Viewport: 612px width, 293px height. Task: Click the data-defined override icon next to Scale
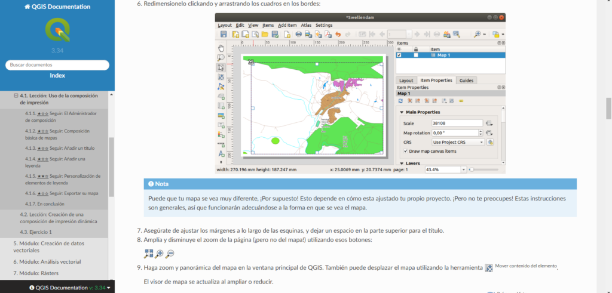(x=489, y=123)
